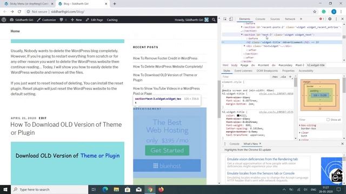Viewport: 346px width, 194px height.
Task: Open Customize in the WordPress admin bar
Action: point(46,20)
